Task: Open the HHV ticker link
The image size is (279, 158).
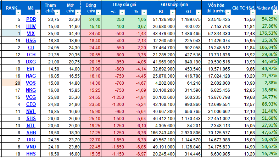Action: tap(31, 26)
